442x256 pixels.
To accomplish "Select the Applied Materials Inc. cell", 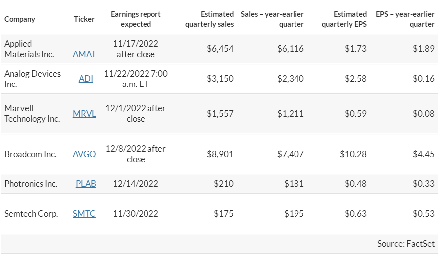I will 29,49.
